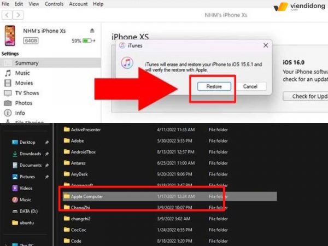Select Summary in the Settings sidebar

click(x=26, y=63)
